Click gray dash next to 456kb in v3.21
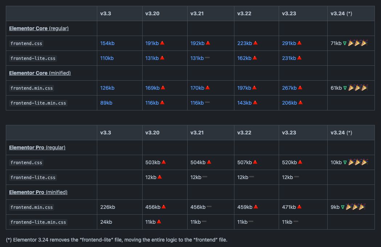This screenshot has height=247, width=381. (209, 207)
